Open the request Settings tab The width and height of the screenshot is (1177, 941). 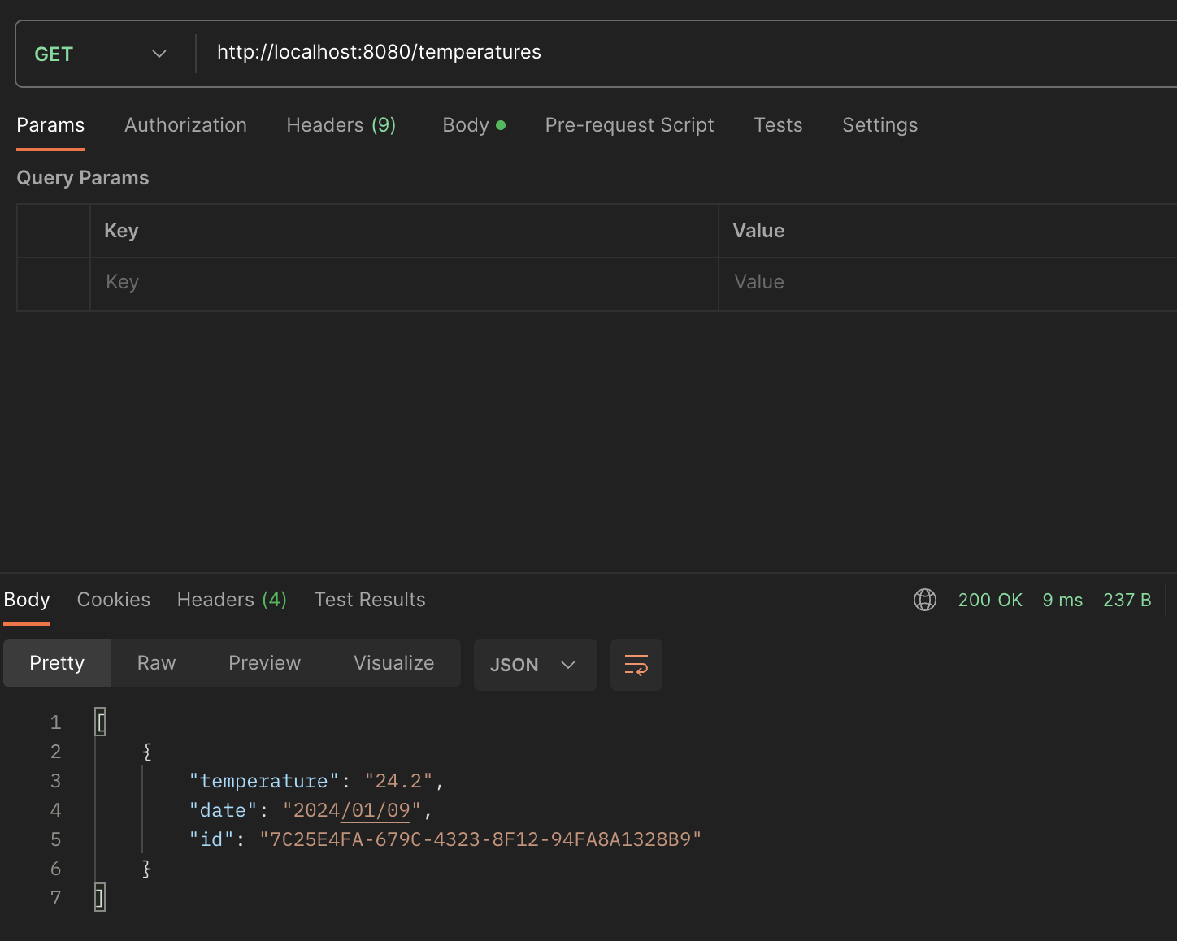tap(879, 125)
